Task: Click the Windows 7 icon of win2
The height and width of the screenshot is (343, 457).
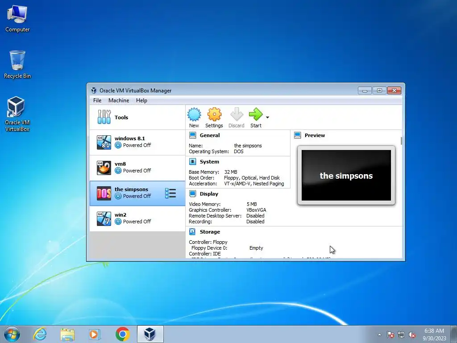Action: (104, 218)
